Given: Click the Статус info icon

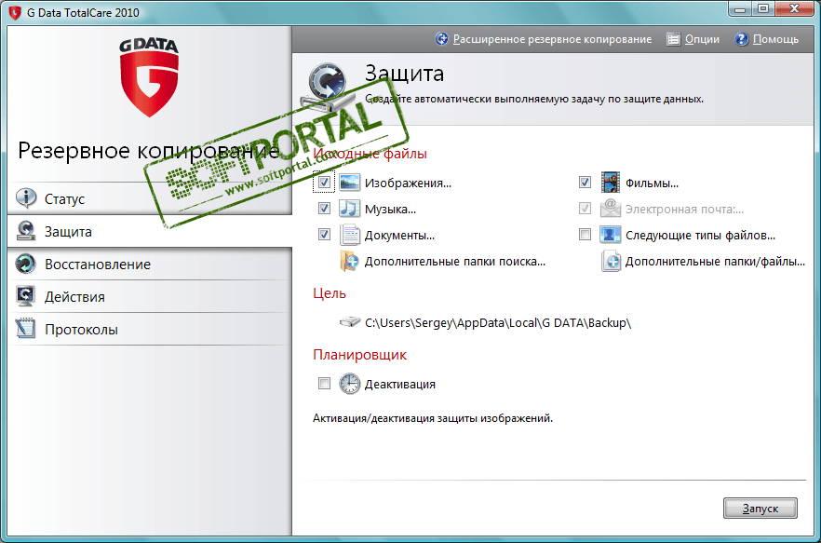Looking at the screenshot, I should coord(26,198).
